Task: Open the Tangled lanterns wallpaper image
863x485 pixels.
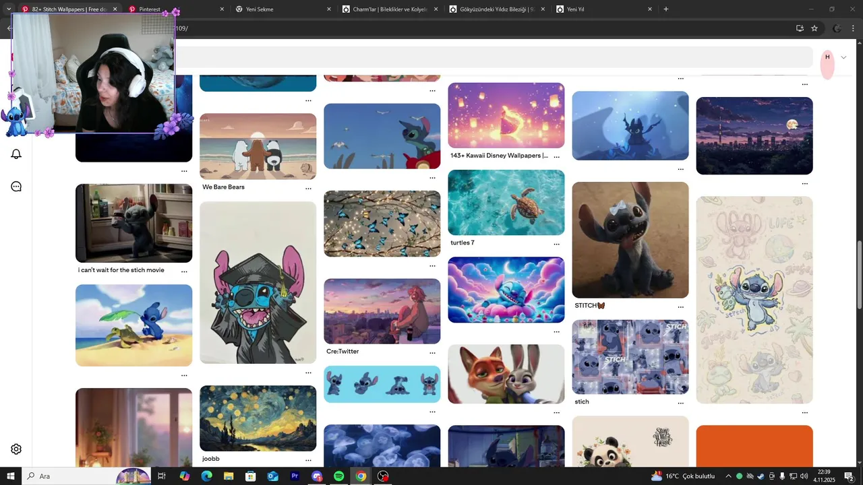Action: (506, 115)
